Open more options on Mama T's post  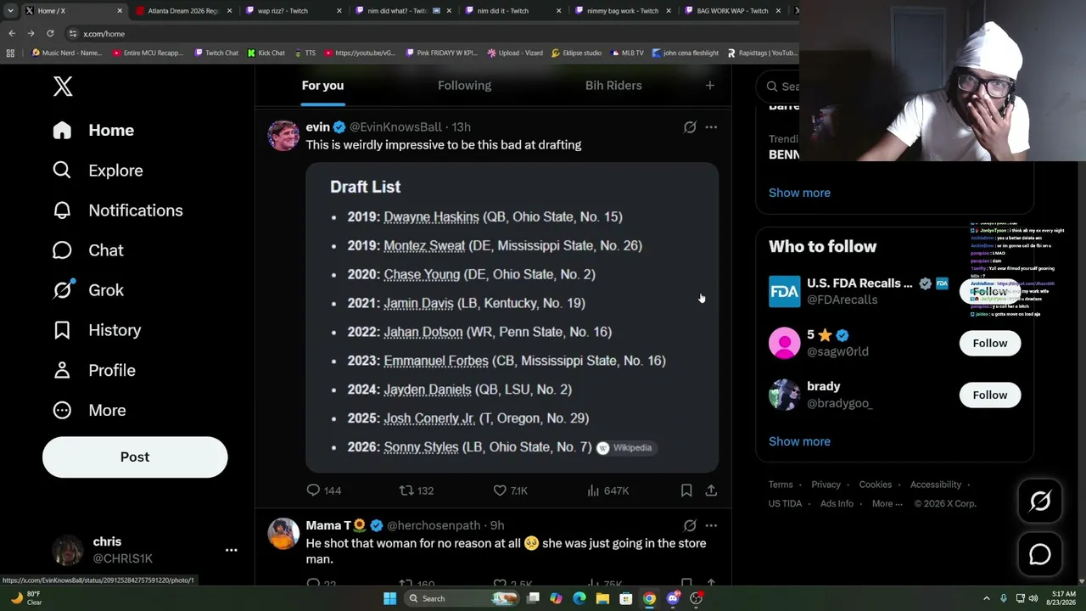pyautogui.click(x=711, y=525)
